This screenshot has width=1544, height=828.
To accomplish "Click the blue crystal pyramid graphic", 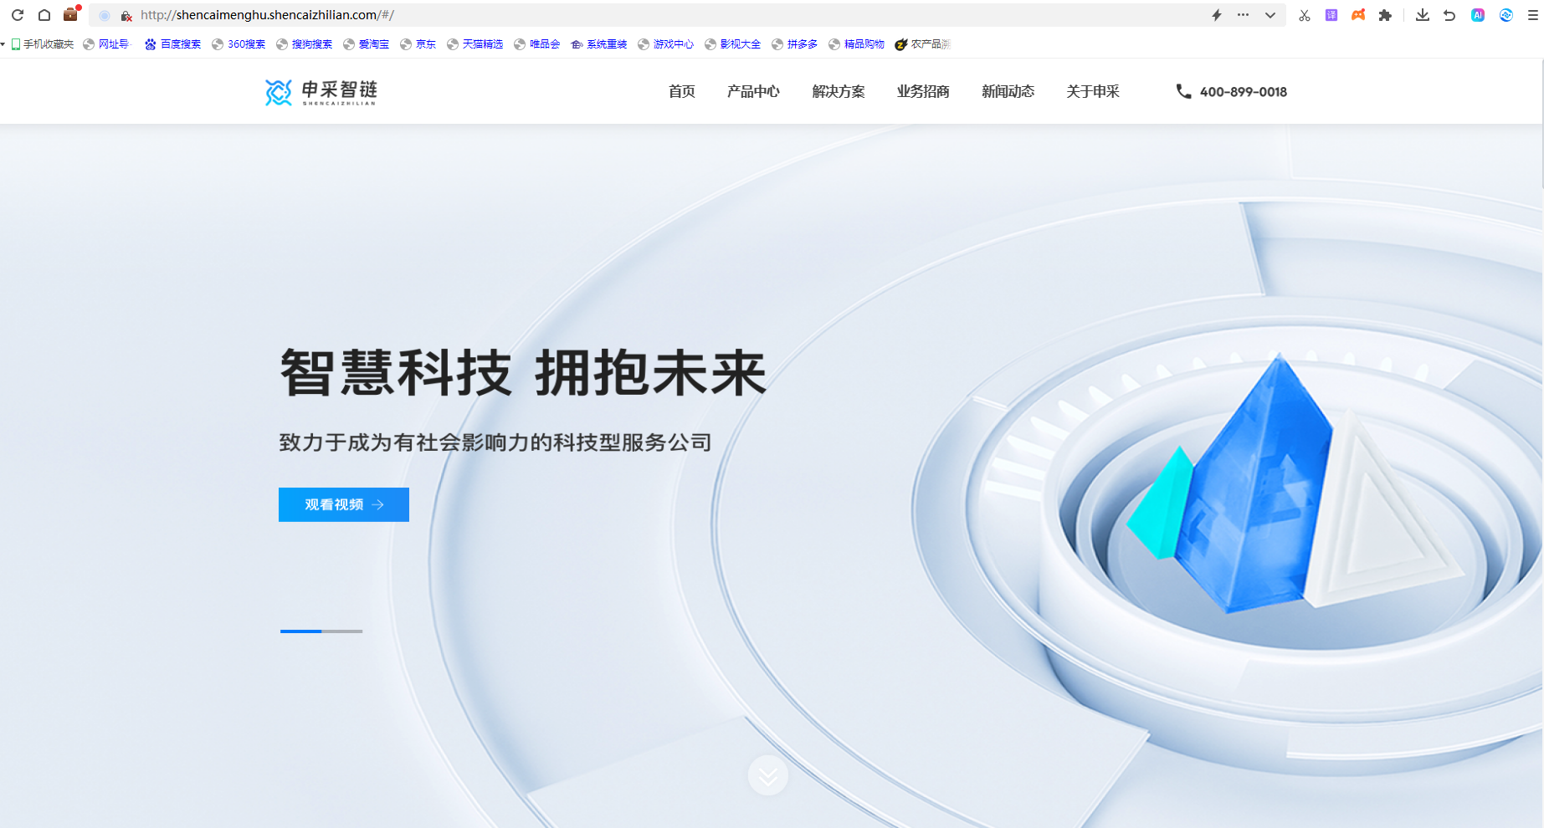I will click(x=1254, y=485).
